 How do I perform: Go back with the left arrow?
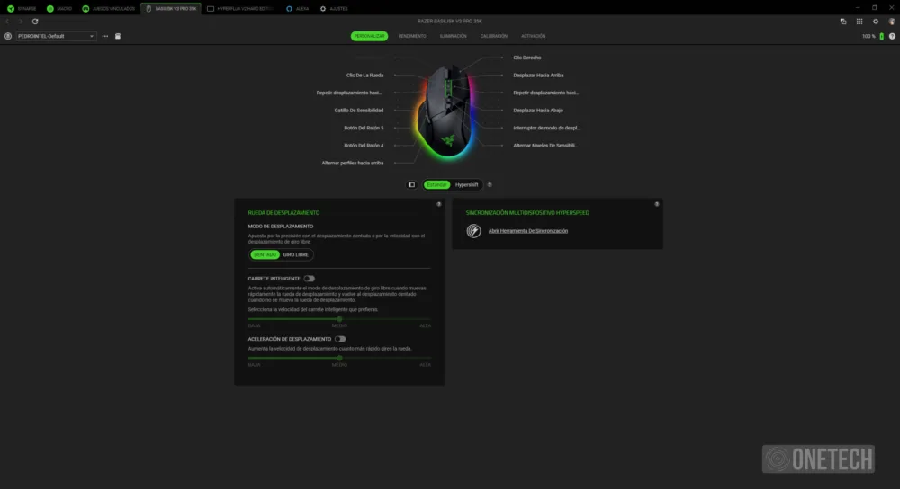point(7,22)
